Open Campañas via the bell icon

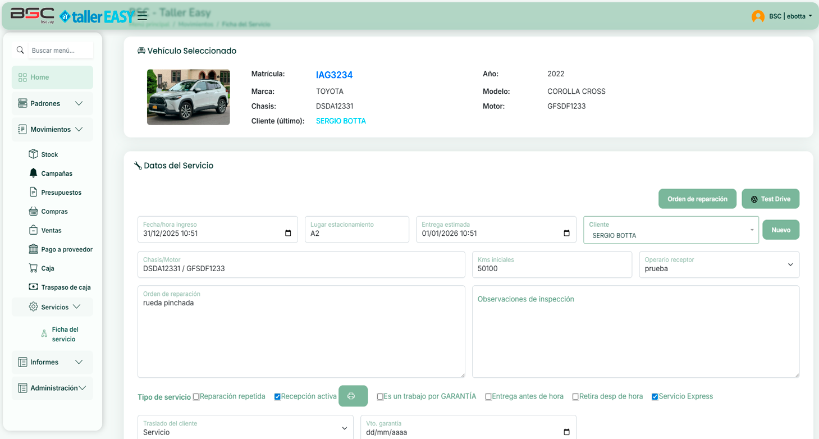pos(33,173)
